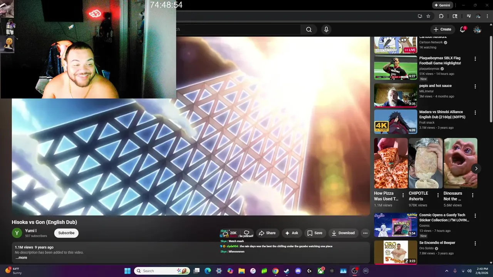Image resolution: width=493 pixels, height=277 pixels.
Task: Open the CHIPOTLE #shorts short
Action: pyautogui.click(x=426, y=163)
